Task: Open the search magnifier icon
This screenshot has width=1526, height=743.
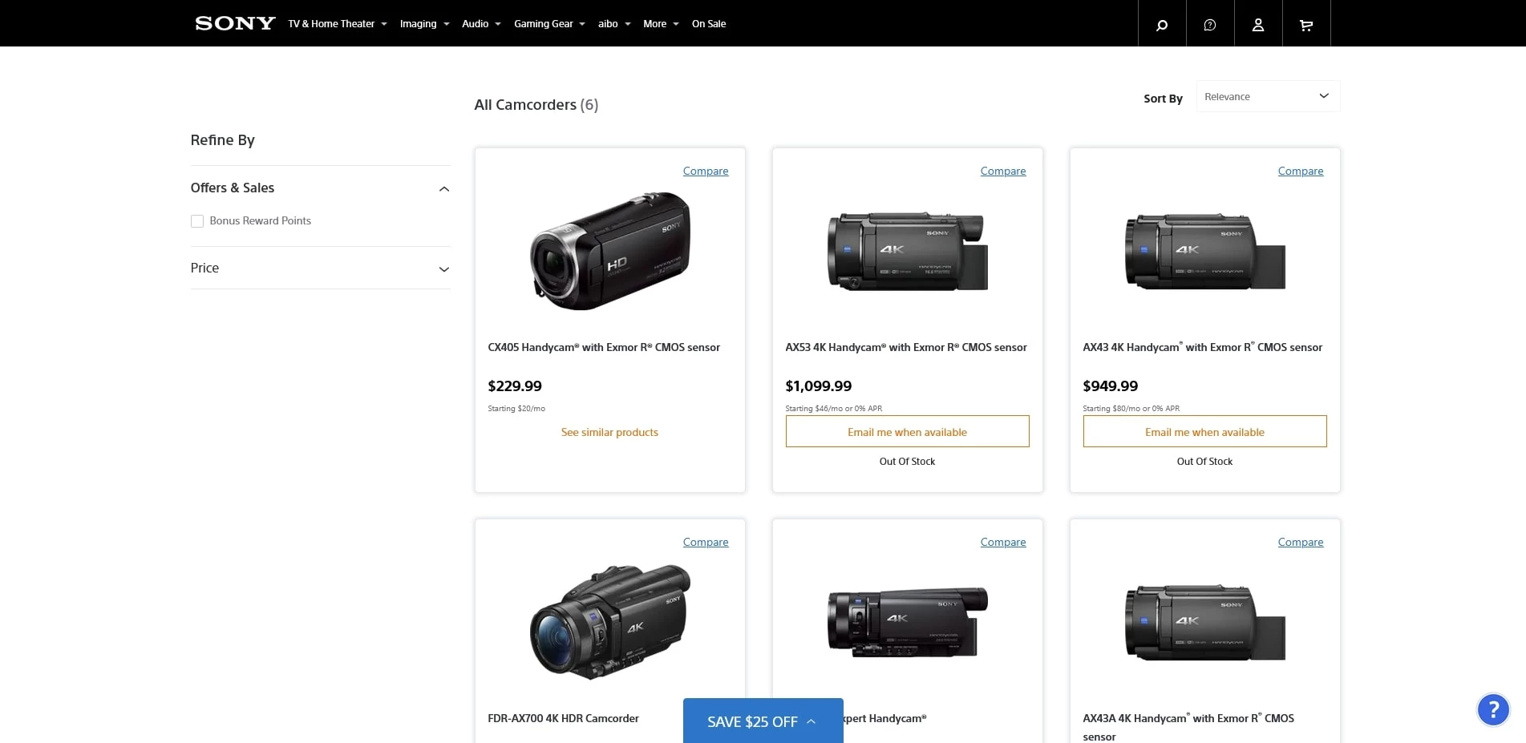Action: pos(1162,24)
